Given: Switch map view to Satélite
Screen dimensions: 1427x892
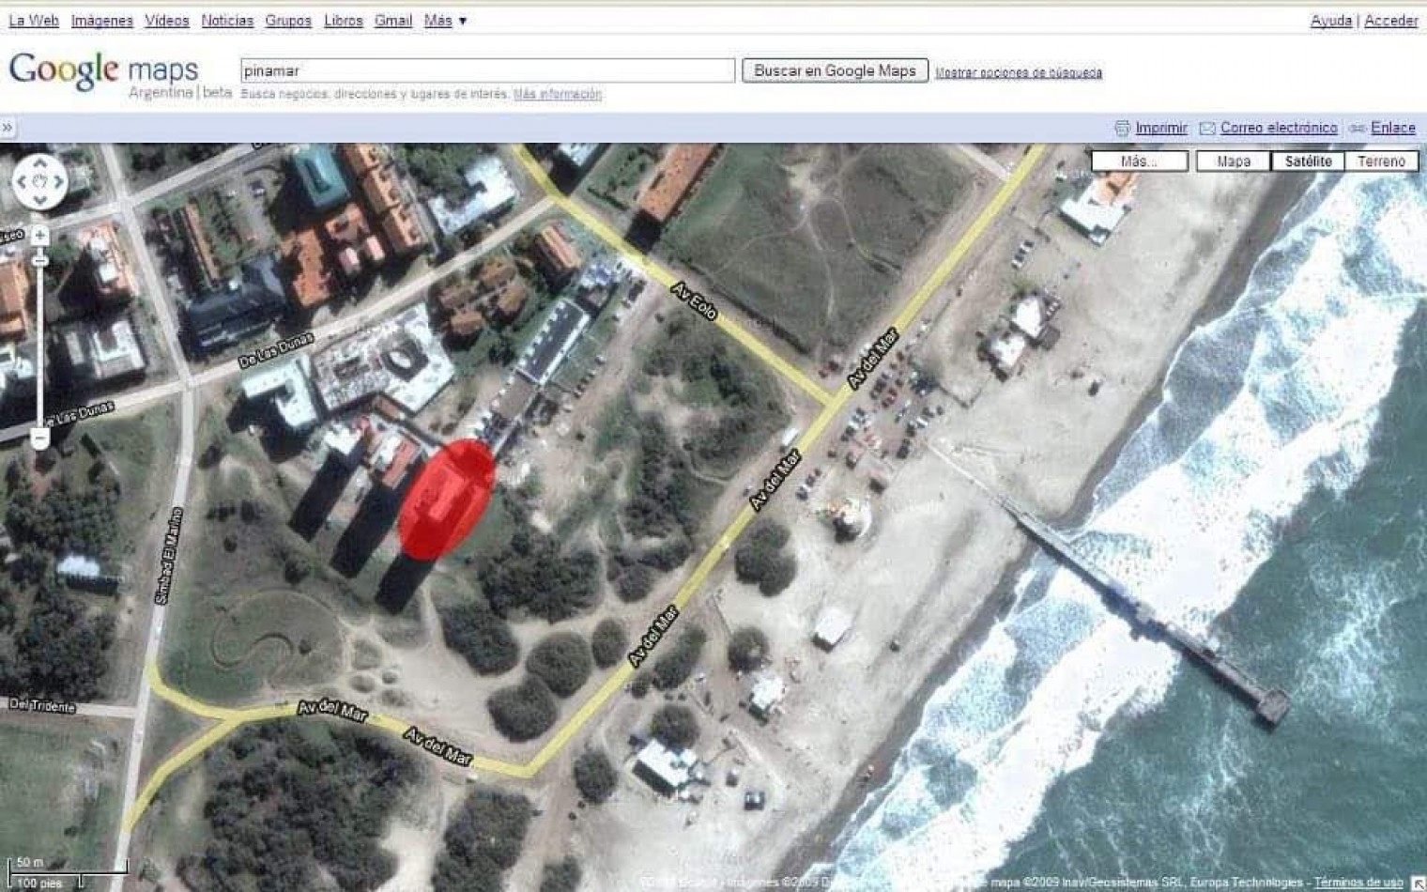Looking at the screenshot, I should pyautogui.click(x=1308, y=161).
